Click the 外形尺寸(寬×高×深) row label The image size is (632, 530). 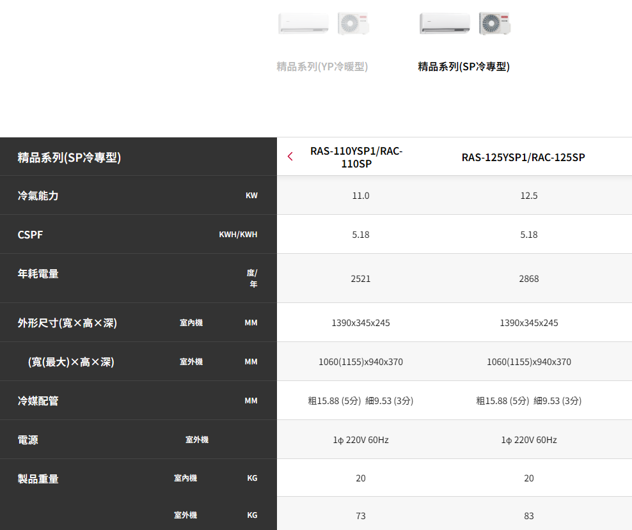(x=67, y=323)
